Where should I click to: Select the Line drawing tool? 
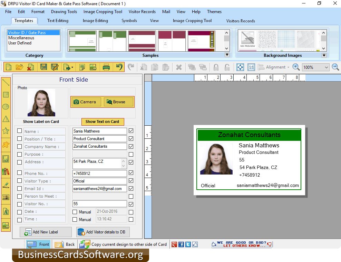[x=6, y=82]
